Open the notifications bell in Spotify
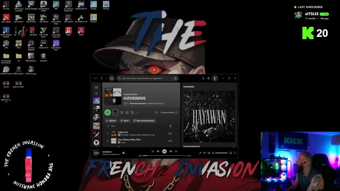 click(203, 78)
